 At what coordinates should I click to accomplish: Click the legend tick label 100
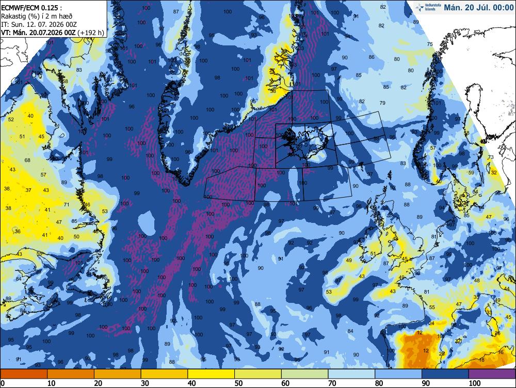coord(475,383)
